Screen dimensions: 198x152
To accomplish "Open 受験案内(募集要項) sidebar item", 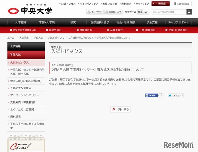I will [x=26, y=102].
